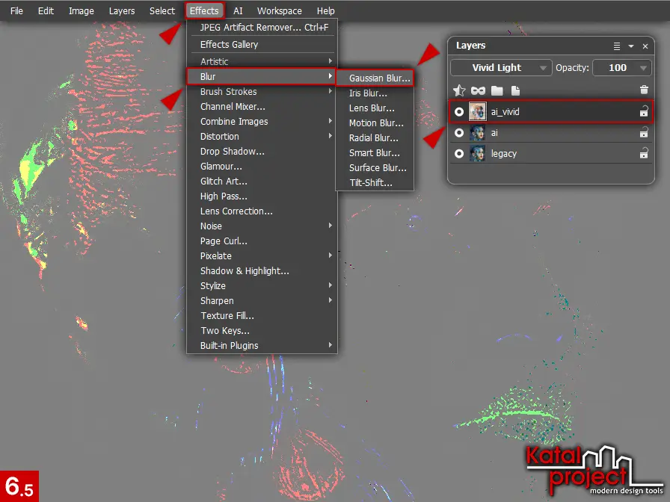The image size is (670, 502).
Task: Click the layer effects star icon
Action: coord(459,90)
